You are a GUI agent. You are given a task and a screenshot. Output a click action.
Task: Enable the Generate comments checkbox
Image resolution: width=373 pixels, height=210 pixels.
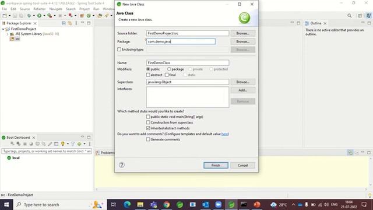point(148,139)
